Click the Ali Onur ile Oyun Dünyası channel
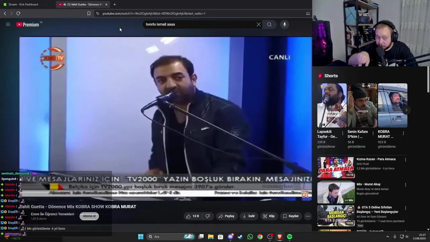430x242 pixels. point(372,217)
